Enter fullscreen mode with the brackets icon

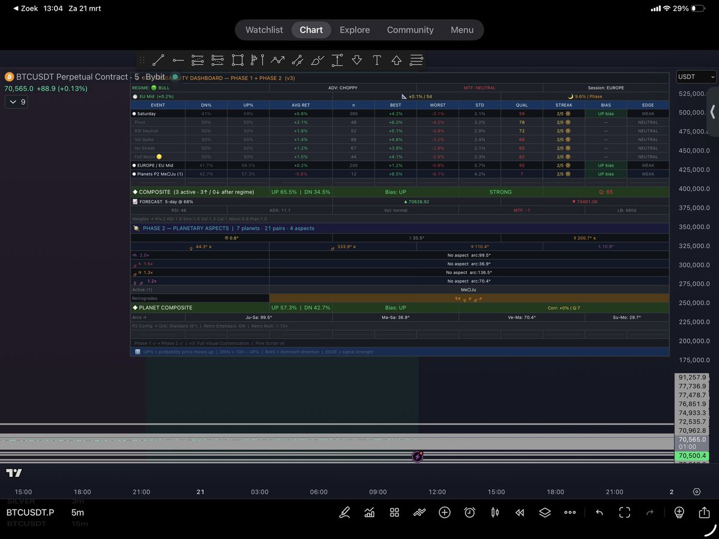(624, 512)
